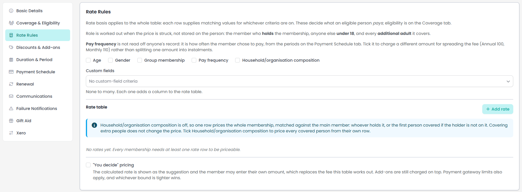This screenshot has height=192, width=522.
Task: Expand the custom-field dropdown chevron
Action: pyautogui.click(x=508, y=81)
